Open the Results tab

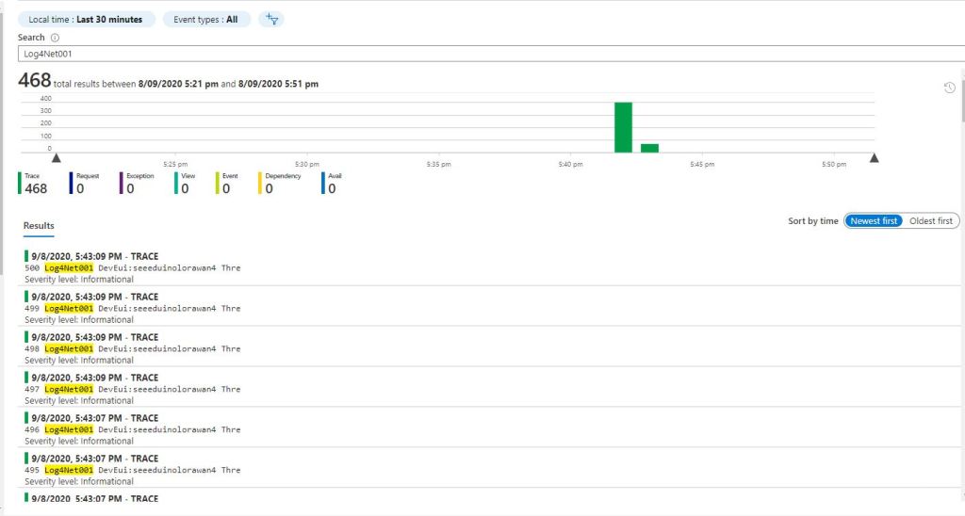tap(39, 226)
